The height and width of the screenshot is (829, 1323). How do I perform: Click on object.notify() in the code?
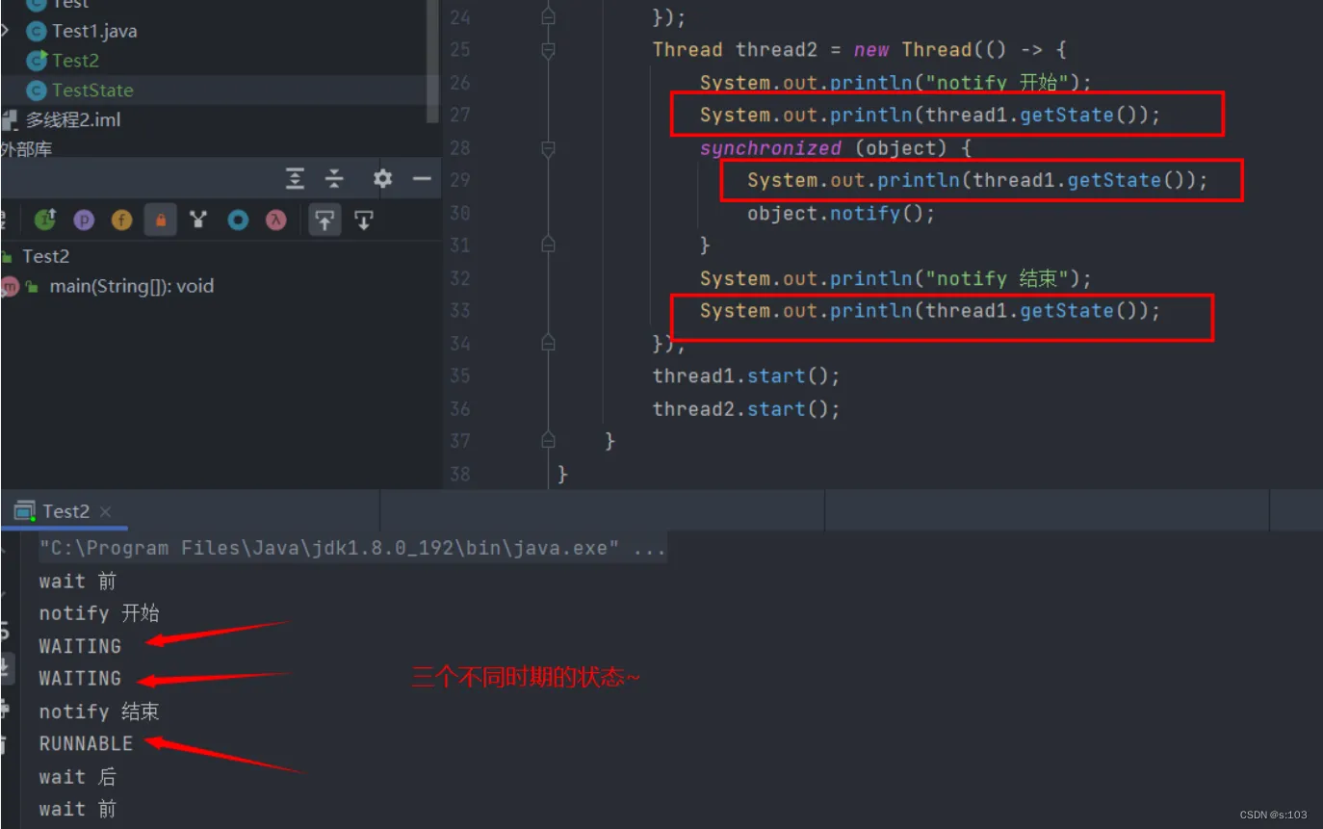[x=841, y=213]
